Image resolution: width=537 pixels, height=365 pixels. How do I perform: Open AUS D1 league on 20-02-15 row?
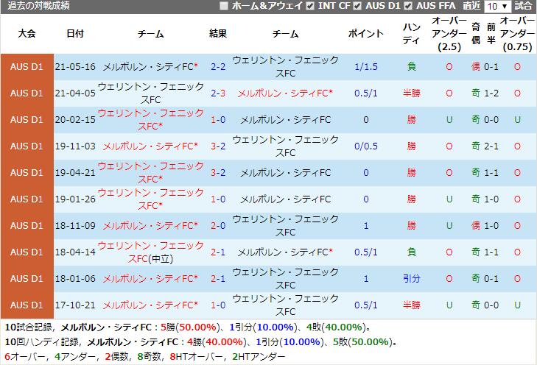point(27,120)
